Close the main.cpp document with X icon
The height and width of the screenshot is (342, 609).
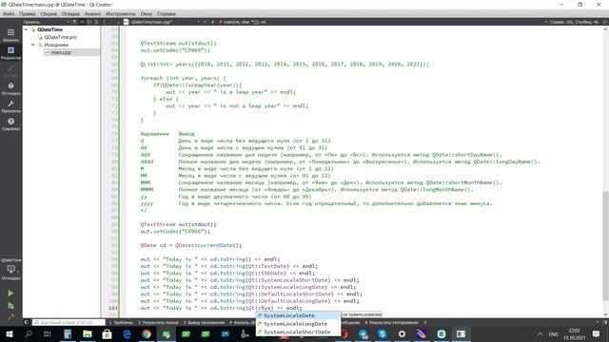pos(206,22)
